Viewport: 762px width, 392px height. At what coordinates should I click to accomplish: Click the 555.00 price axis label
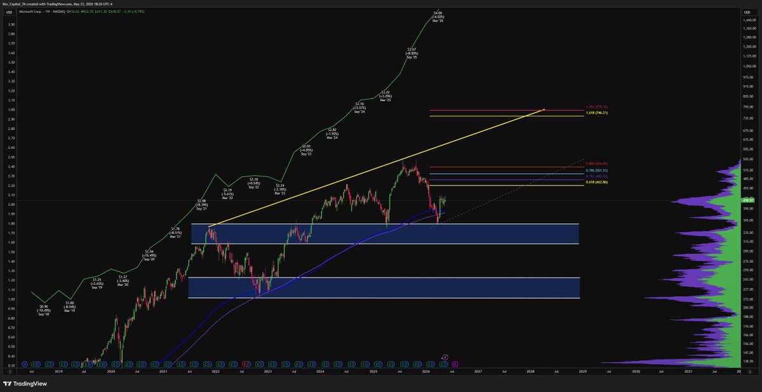tap(747, 159)
